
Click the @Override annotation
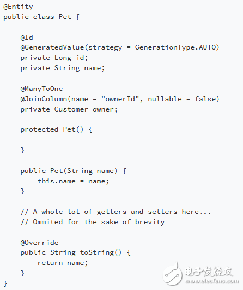click(x=39, y=243)
